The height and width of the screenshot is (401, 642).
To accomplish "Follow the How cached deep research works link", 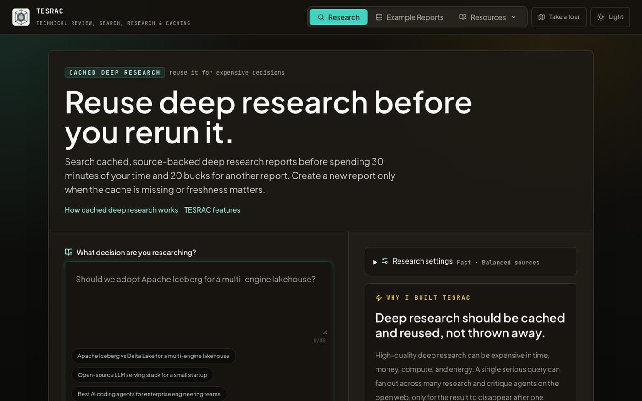I will click(x=121, y=210).
